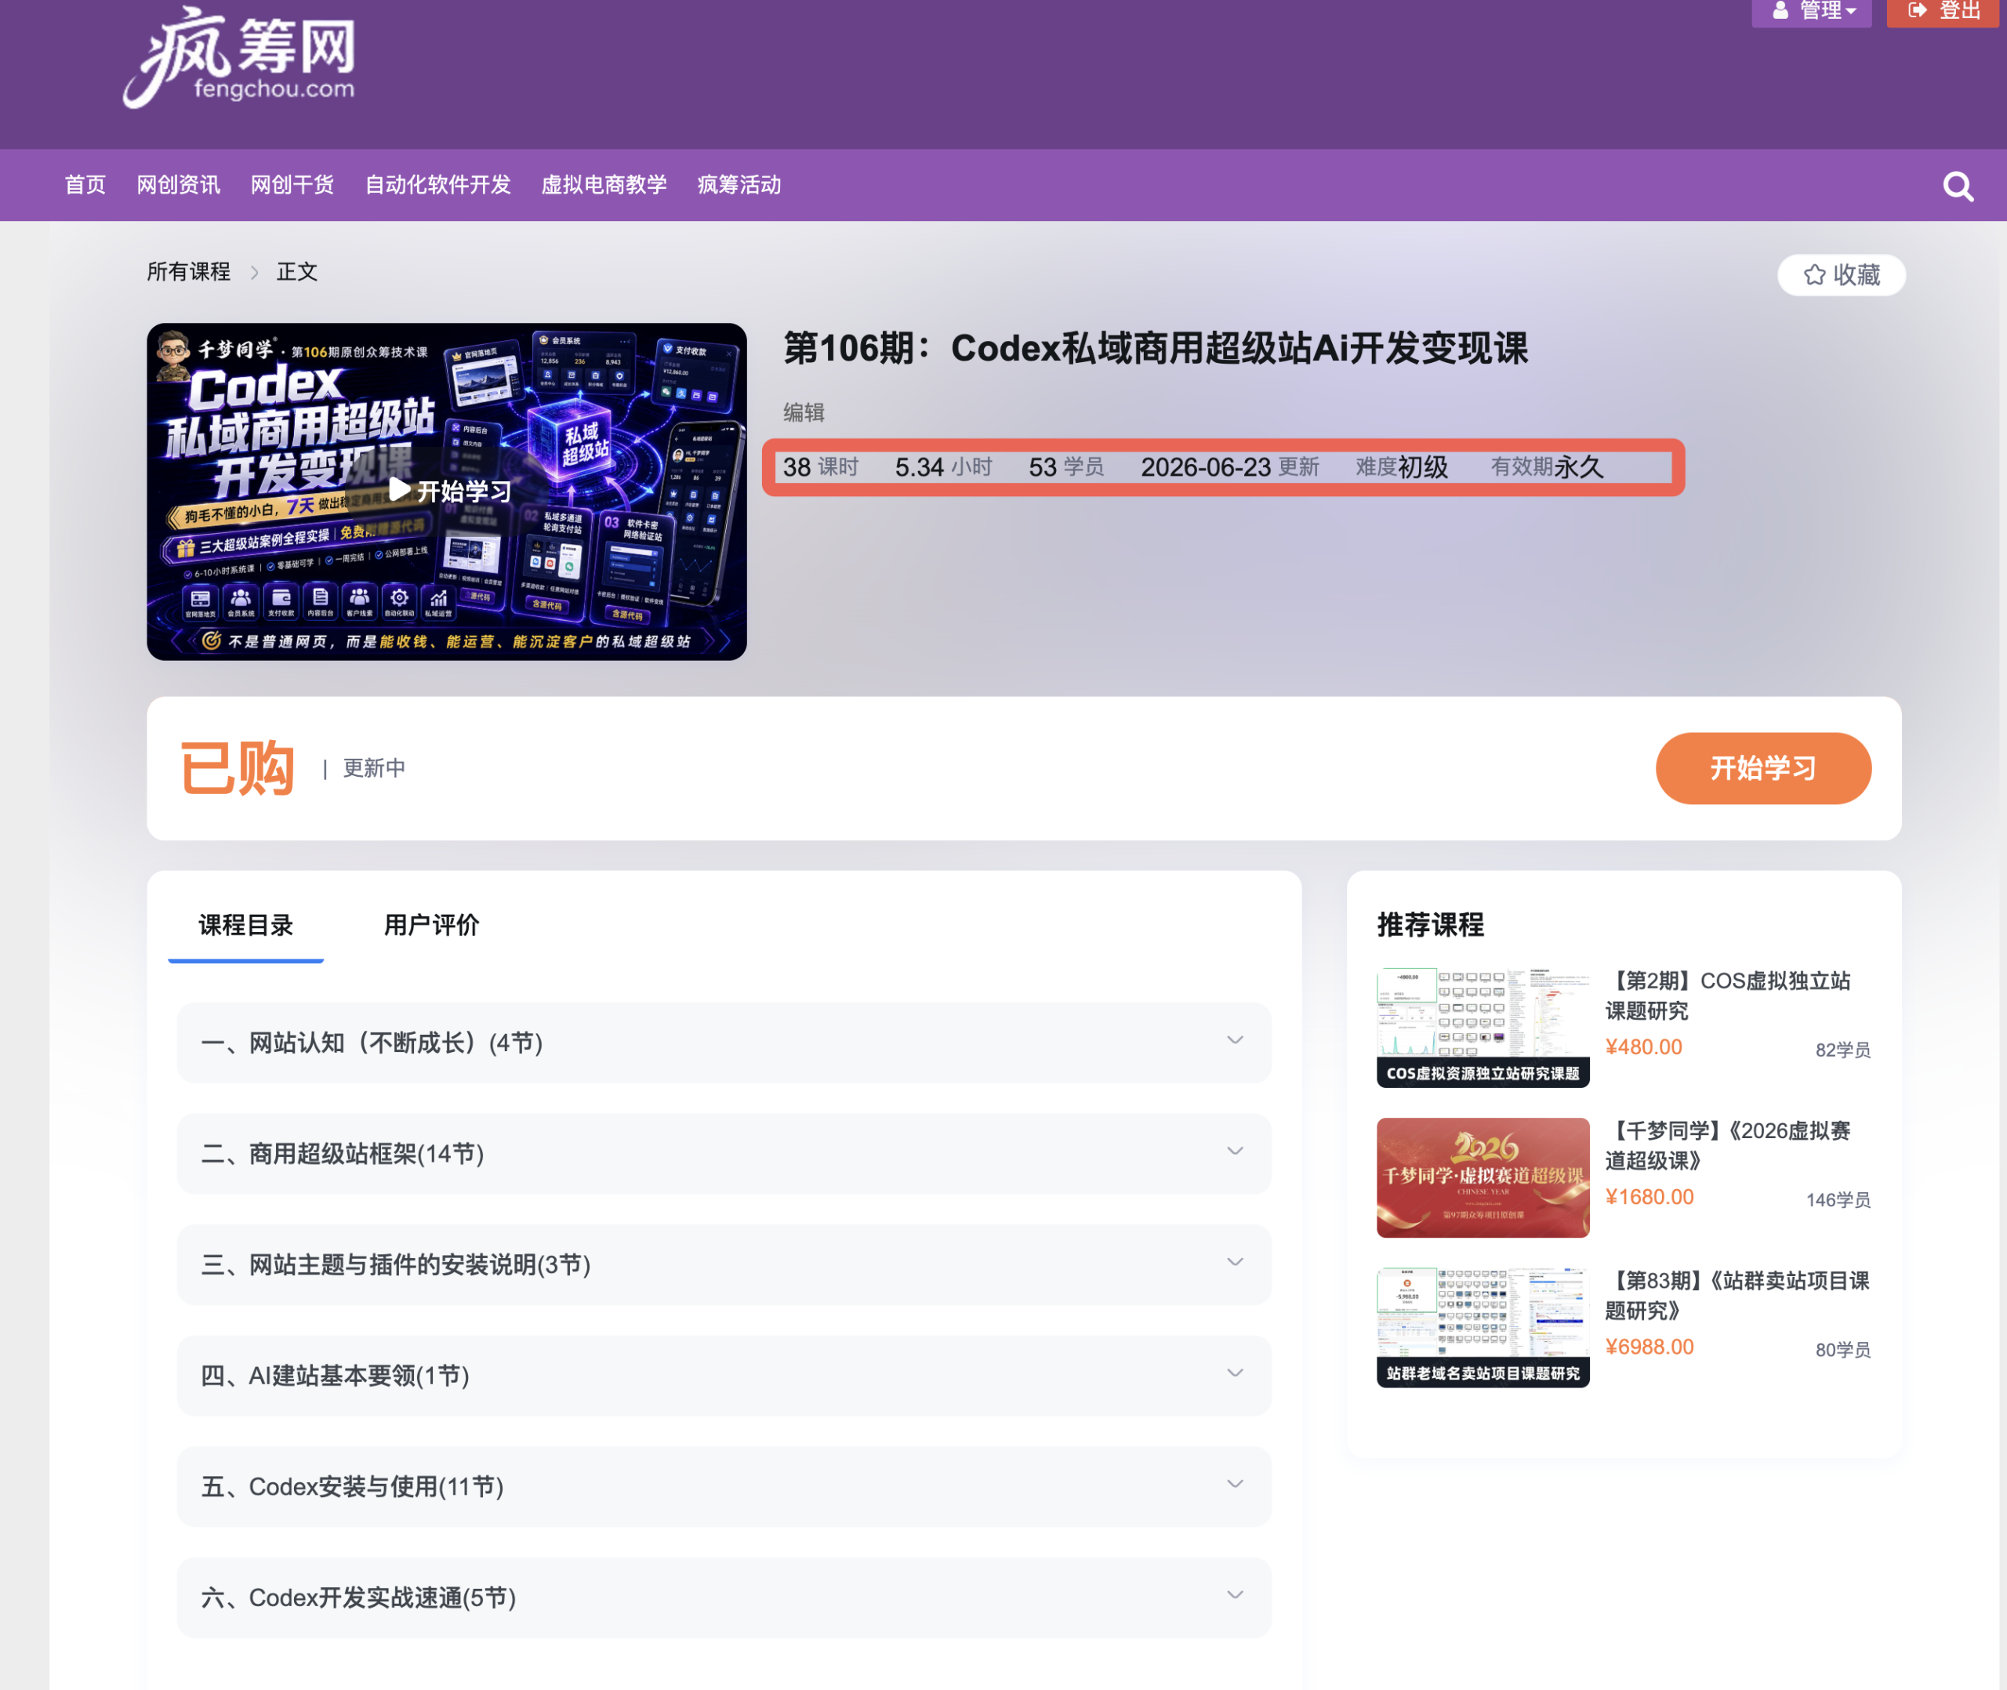The height and width of the screenshot is (1690, 2007).
Task: Click the red 2026 虚拟赛道超级课 thumbnail
Action: point(1483,1177)
